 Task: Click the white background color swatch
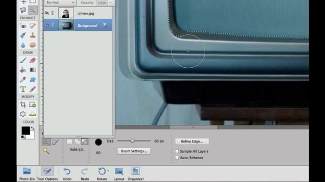[31, 136]
